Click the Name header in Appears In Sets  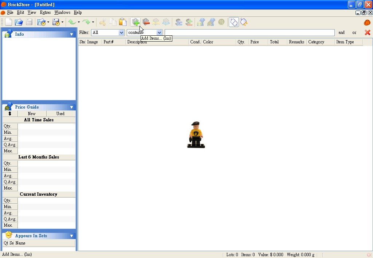(44, 243)
